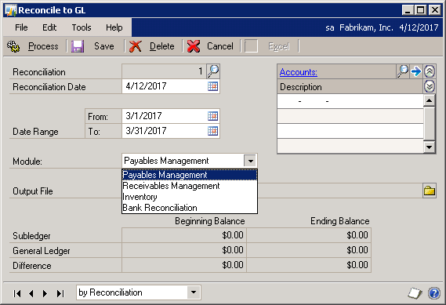Click the Fabrikam, Inc. company name
Viewport: 446px width, 305px height.
click(x=366, y=27)
